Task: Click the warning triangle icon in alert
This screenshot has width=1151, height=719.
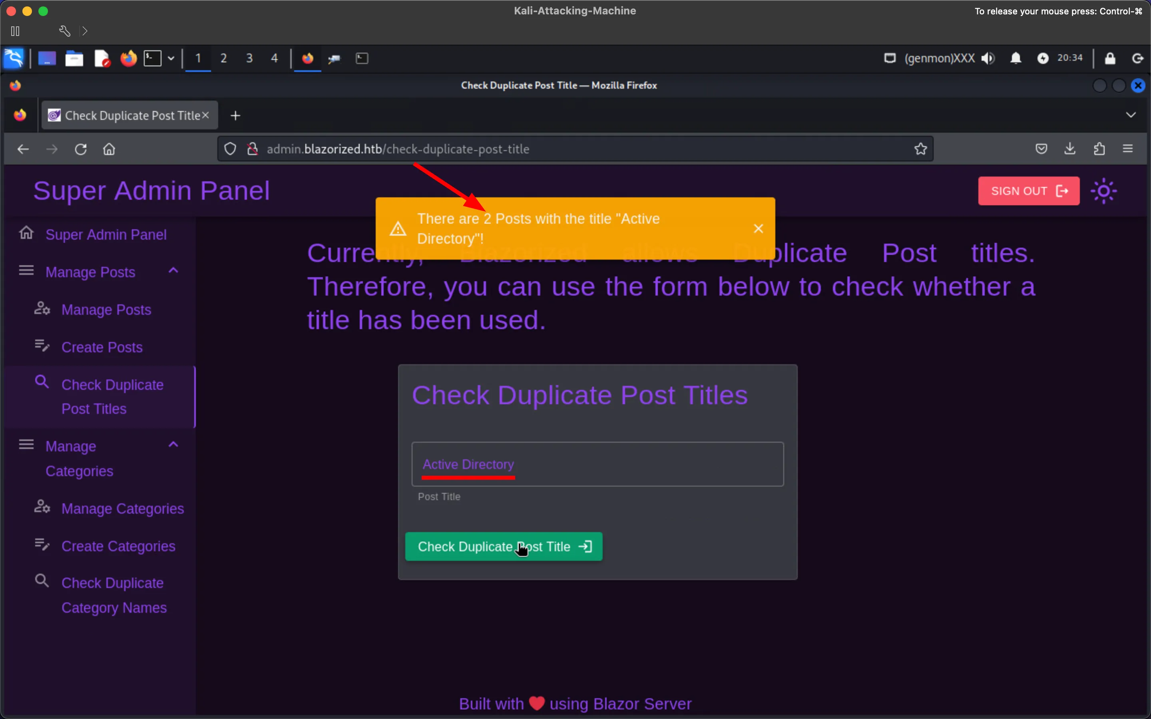Action: [398, 229]
